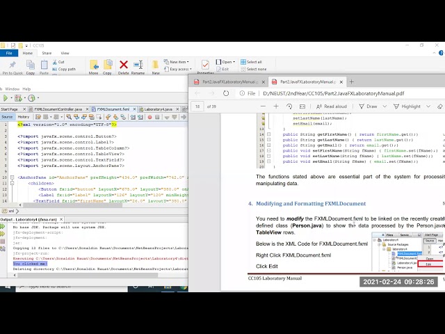The height and width of the screenshot is (334, 445).
Task: Click Pin to Quick access icon
Action: click(13, 65)
